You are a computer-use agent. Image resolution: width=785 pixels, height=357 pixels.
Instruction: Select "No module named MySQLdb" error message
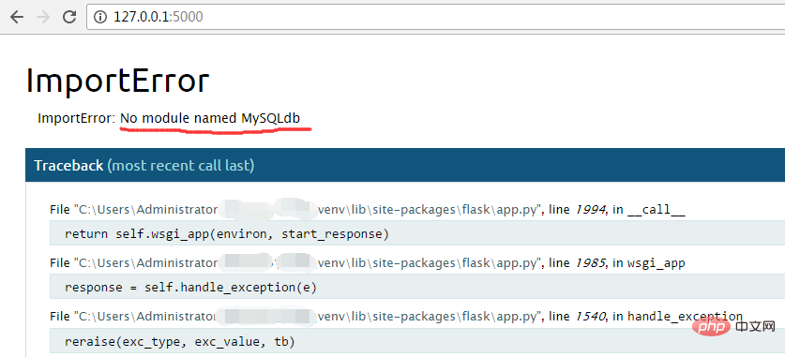210,118
